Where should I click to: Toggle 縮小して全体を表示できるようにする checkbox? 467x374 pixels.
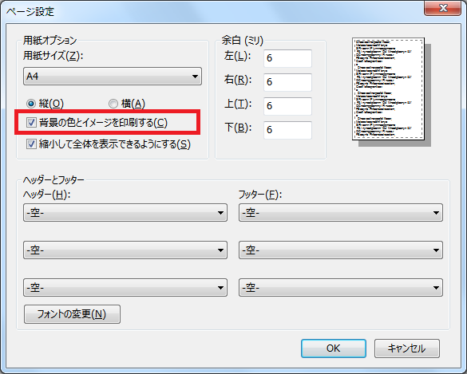tap(31, 144)
